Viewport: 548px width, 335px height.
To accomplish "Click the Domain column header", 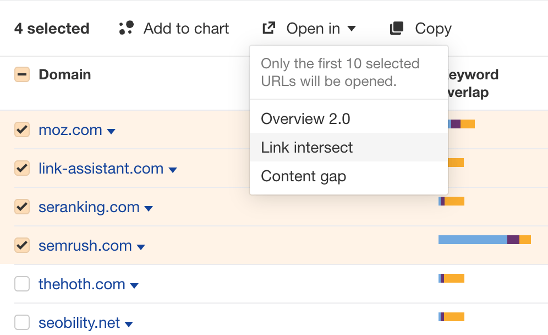I will tap(64, 74).
